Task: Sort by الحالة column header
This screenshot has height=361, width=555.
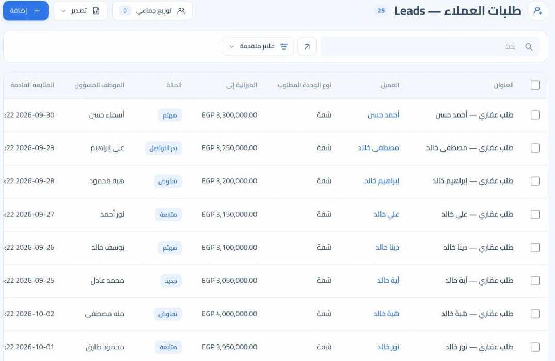Action: (174, 85)
